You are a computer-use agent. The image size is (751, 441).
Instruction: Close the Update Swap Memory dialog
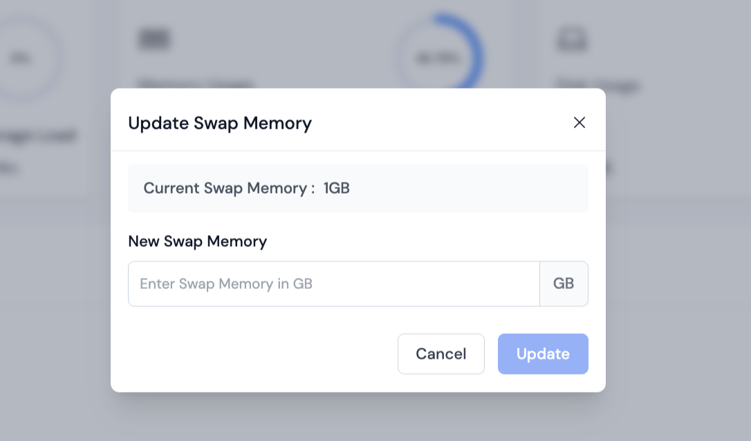tap(580, 122)
